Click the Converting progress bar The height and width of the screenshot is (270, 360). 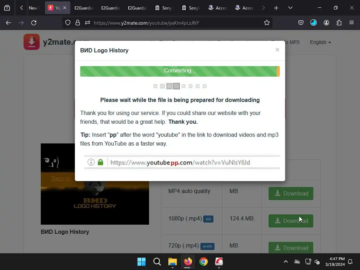tap(180, 71)
